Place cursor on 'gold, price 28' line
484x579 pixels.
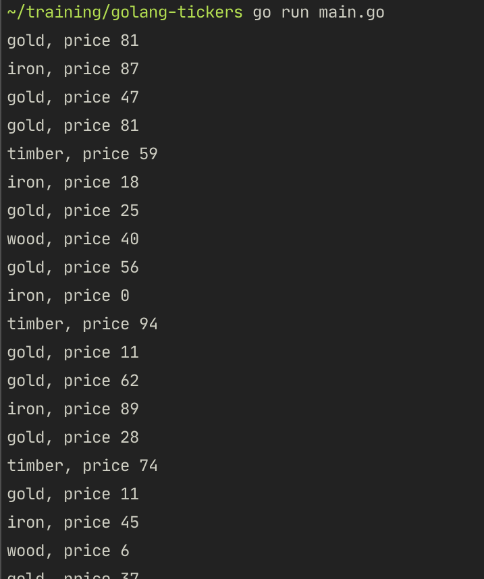tap(73, 438)
